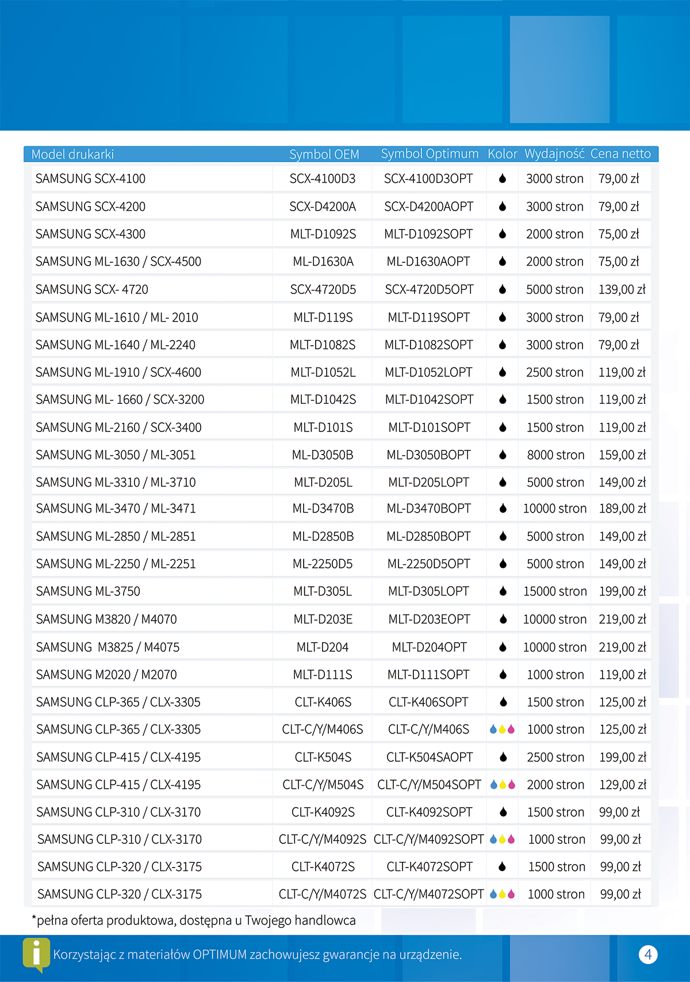Choose black drop in SAMSUNG ML-3750 row

(503, 591)
